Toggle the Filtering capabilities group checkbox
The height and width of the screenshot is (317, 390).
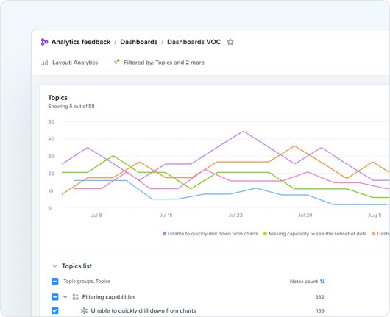point(55,297)
